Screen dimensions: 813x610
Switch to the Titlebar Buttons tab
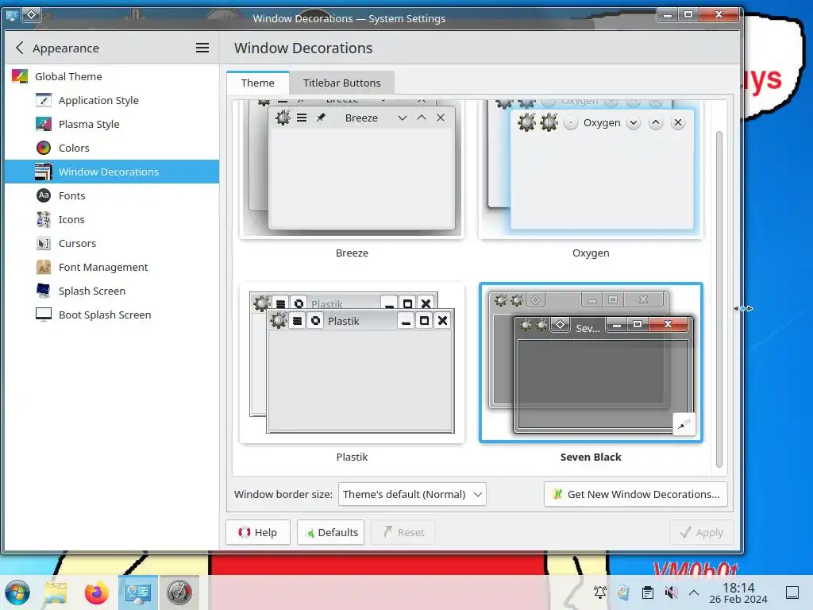[x=341, y=83]
